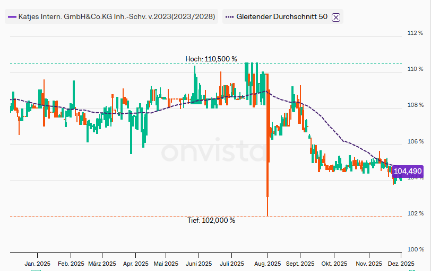Click the solid purple line swatch in Katjes legend
Screen dimensions: 431x271
[12, 17]
